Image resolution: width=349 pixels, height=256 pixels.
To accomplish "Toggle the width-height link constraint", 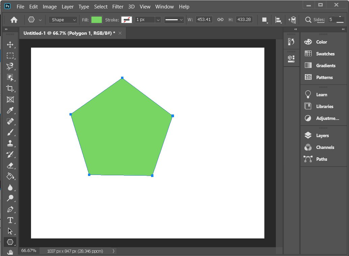I will click(x=220, y=20).
